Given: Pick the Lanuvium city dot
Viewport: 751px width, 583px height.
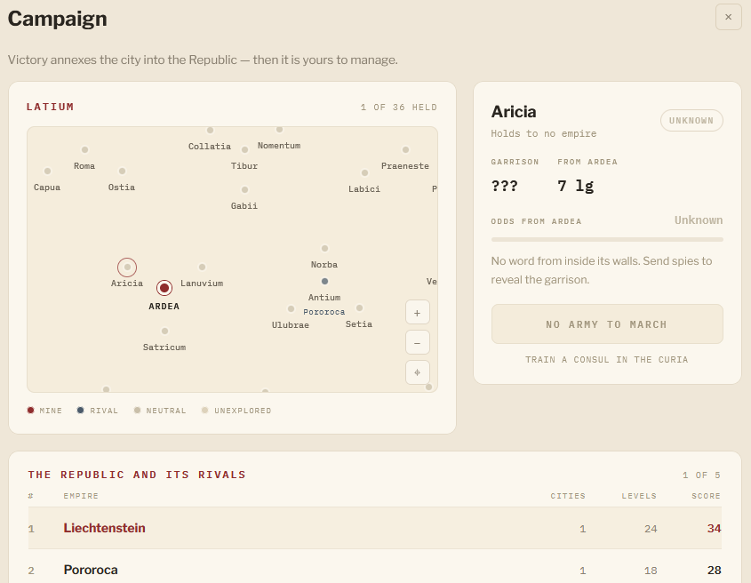Looking at the screenshot, I should (202, 267).
